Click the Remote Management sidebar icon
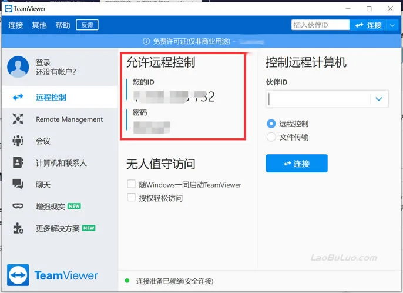The height and width of the screenshot is (293, 403). click(18, 119)
